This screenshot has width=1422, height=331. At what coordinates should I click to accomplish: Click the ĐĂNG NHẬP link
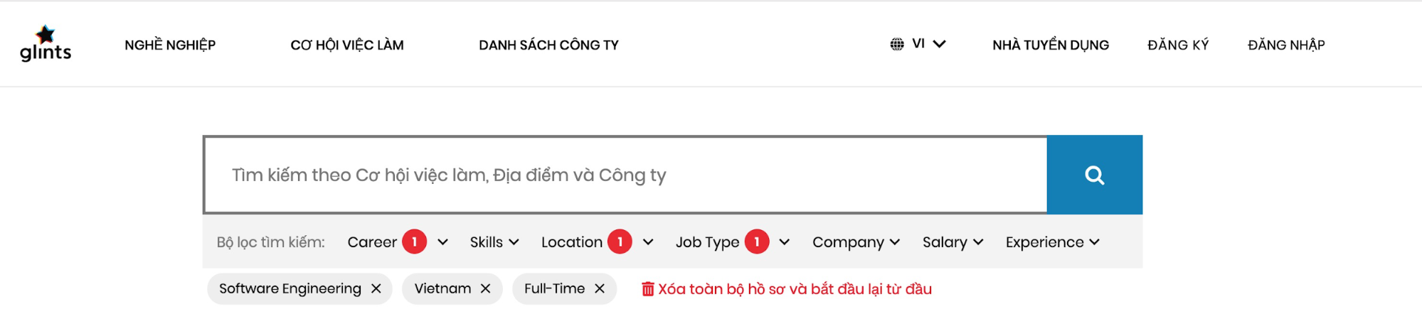[x=1285, y=45]
